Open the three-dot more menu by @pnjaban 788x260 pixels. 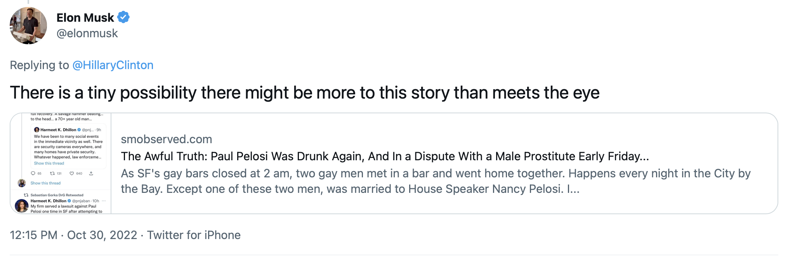pyautogui.click(x=104, y=201)
